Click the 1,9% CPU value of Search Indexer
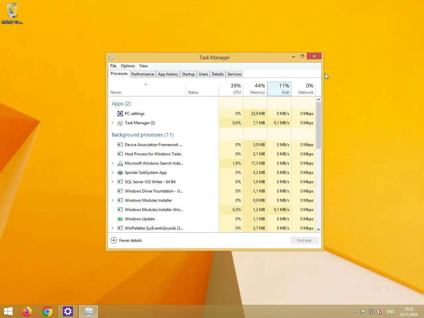This screenshot has height=318, width=424. coord(237,163)
